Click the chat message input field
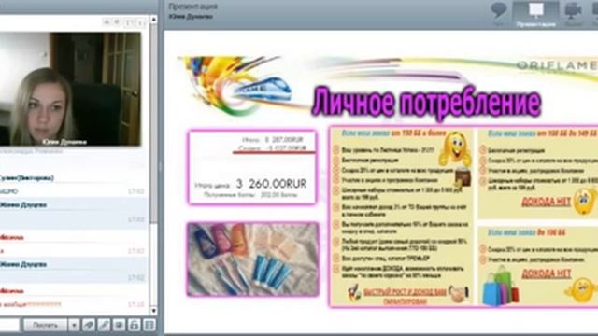The height and width of the screenshot is (336, 598). [9, 326]
